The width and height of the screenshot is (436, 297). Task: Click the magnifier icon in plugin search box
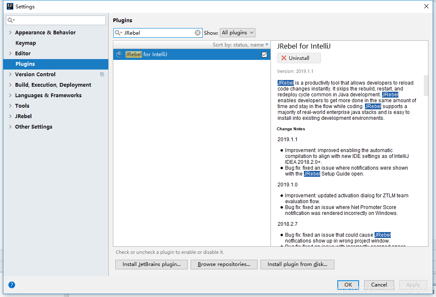point(118,33)
